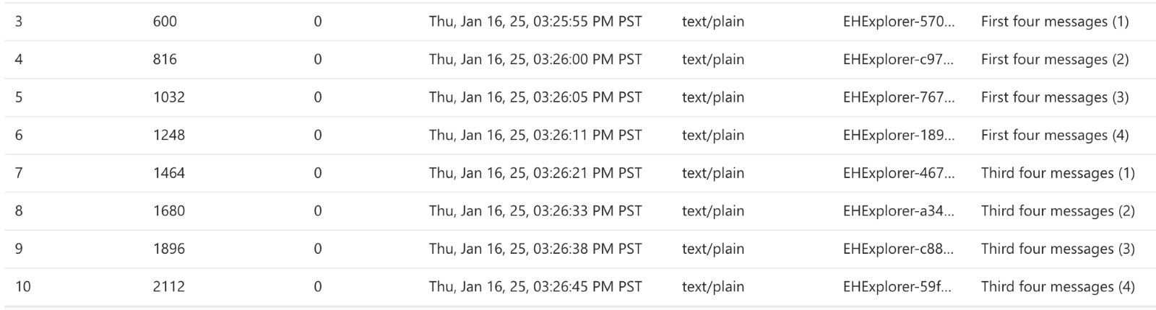Viewport: 1156px width, 310px height.
Task: Select the 03:26:33 PM PST timestamp
Action: 535,211
